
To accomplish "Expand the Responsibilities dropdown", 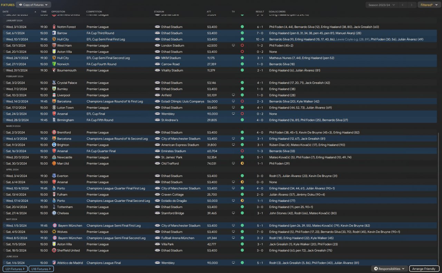I will coord(389,269).
